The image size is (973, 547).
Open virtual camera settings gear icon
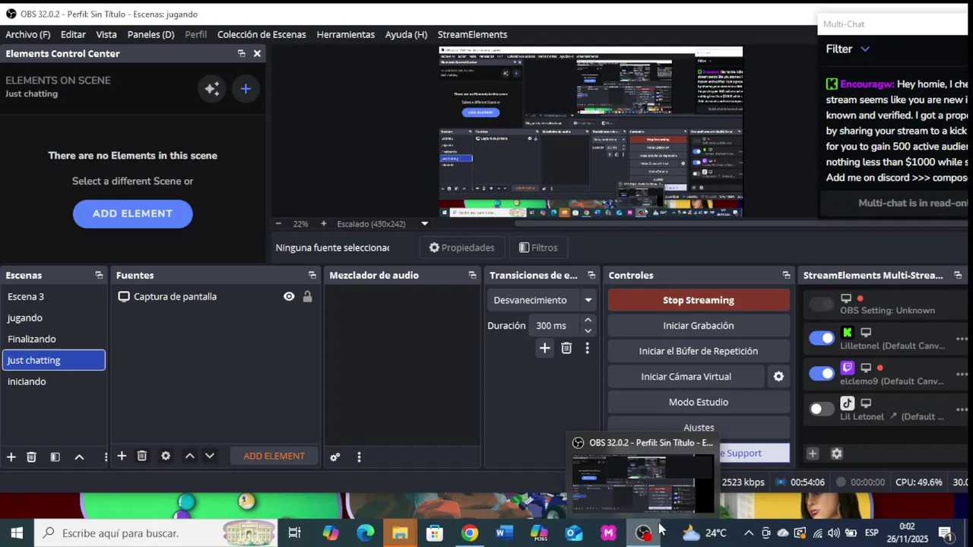778,376
